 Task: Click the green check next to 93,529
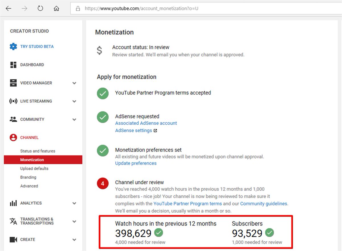pyautogui.click(x=269, y=233)
